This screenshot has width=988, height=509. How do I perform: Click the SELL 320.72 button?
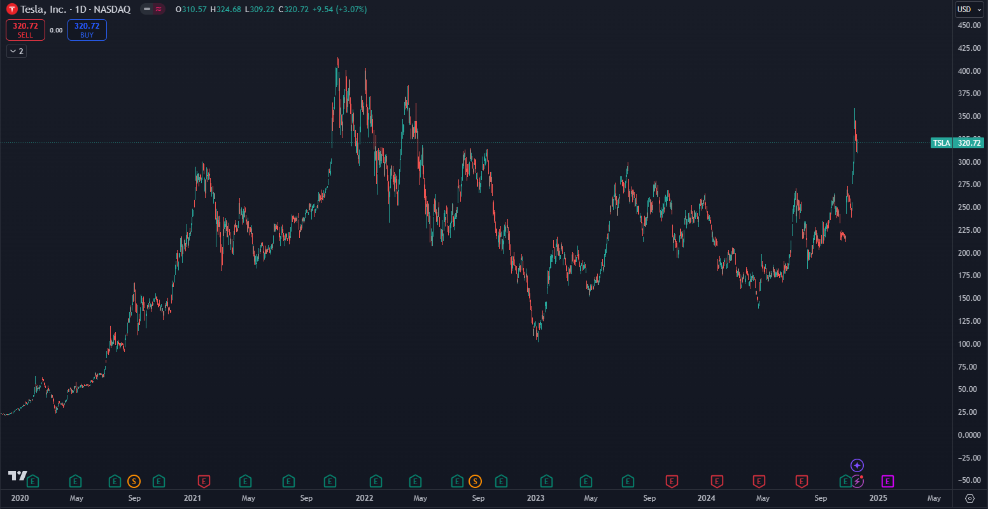pos(25,30)
